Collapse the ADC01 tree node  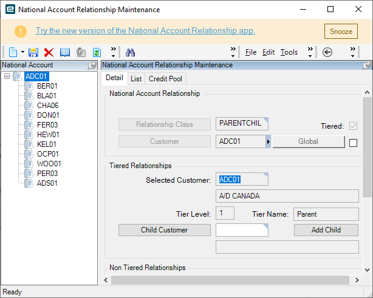pyautogui.click(x=7, y=76)
